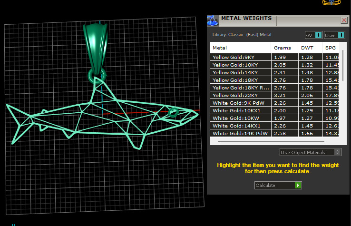Click the 1.66 DWT cell
The height and width of the screenshot is (226, 351).
310,133
